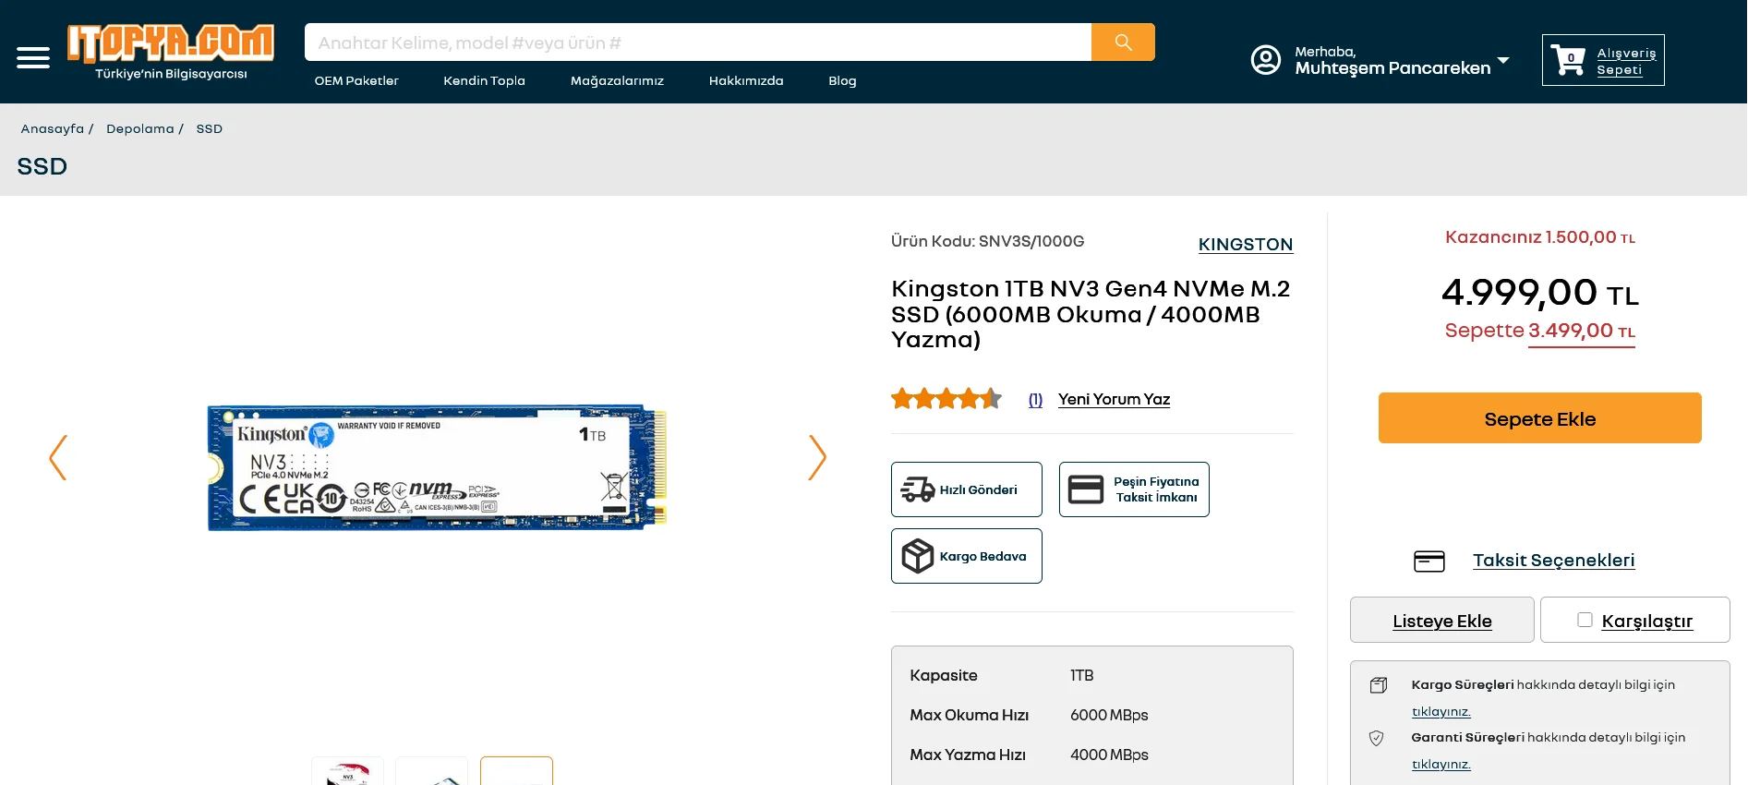Click tıklayınız link for Garanti Süreçleri
This screenshot has height=785, width=1748.
(x=1441, y=765)
